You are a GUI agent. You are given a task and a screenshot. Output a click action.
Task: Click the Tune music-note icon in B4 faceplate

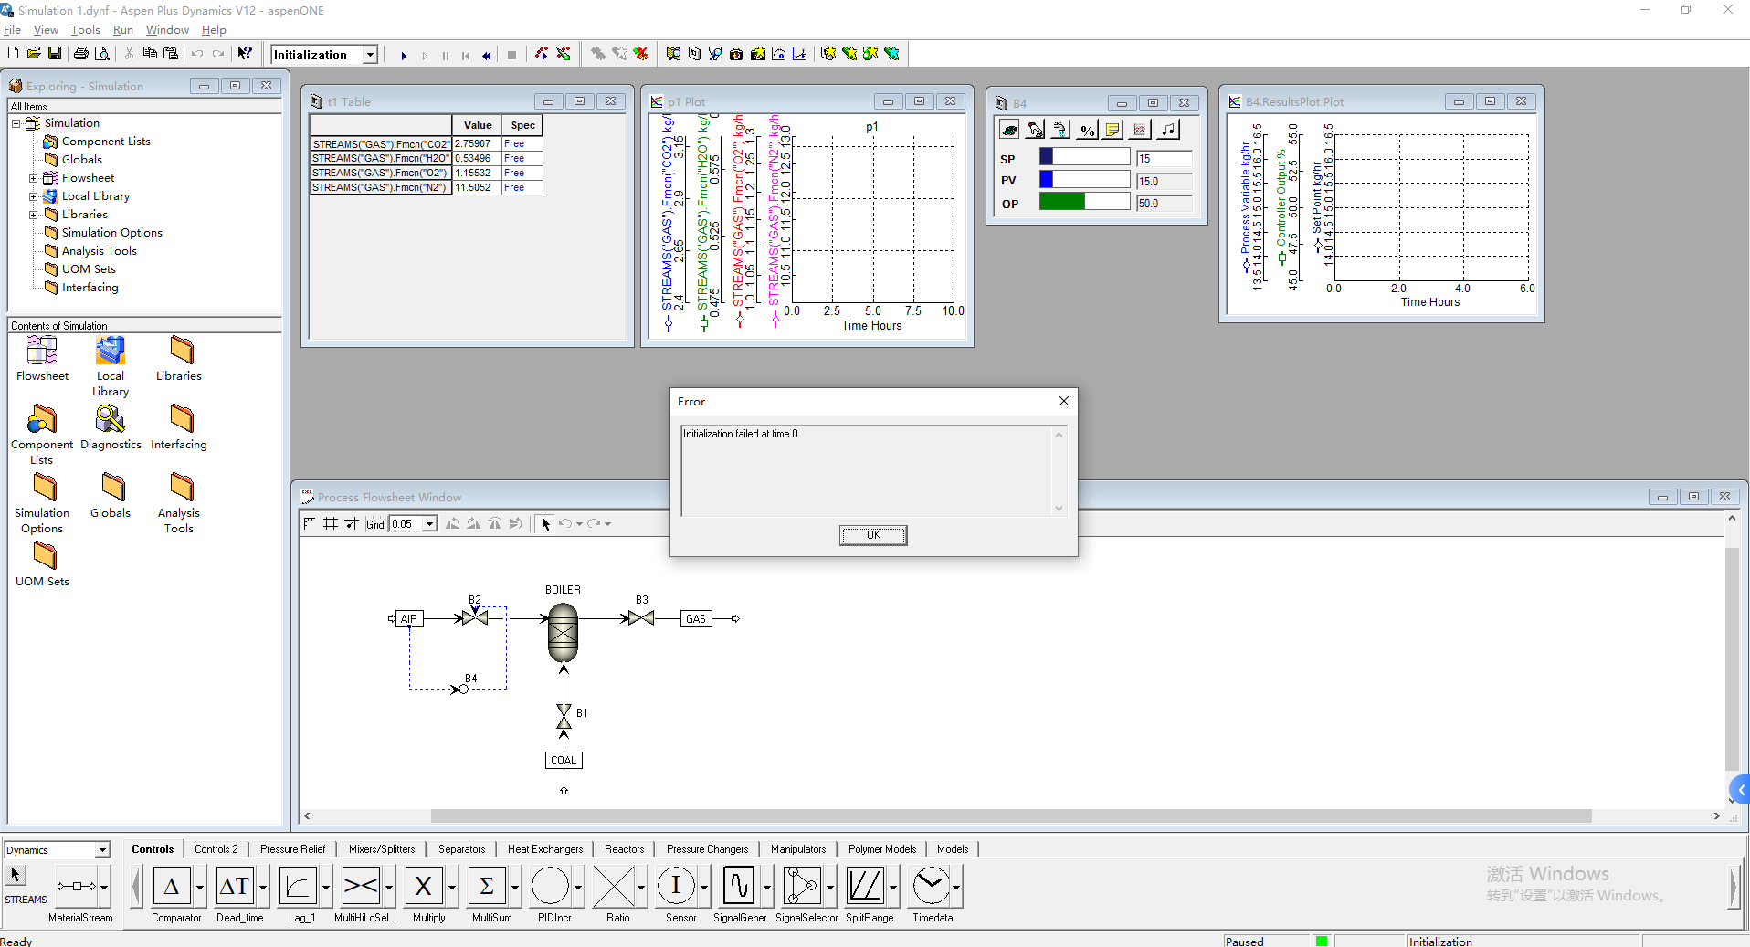(x=1168, y=130)
